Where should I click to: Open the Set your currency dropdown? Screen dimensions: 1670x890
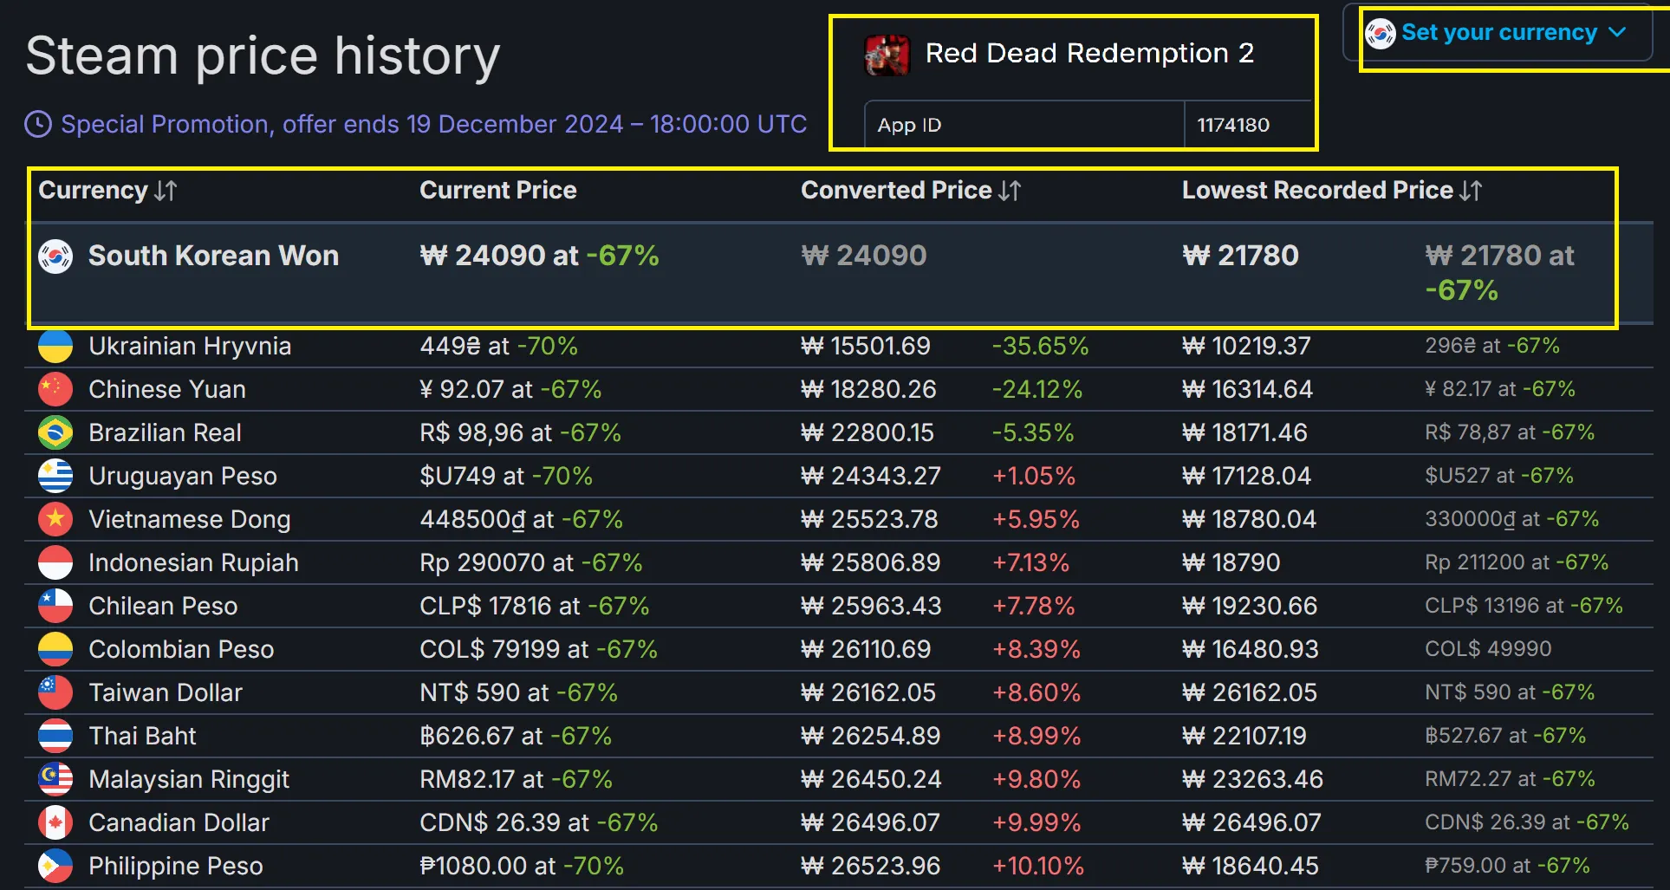point(1498,33)
